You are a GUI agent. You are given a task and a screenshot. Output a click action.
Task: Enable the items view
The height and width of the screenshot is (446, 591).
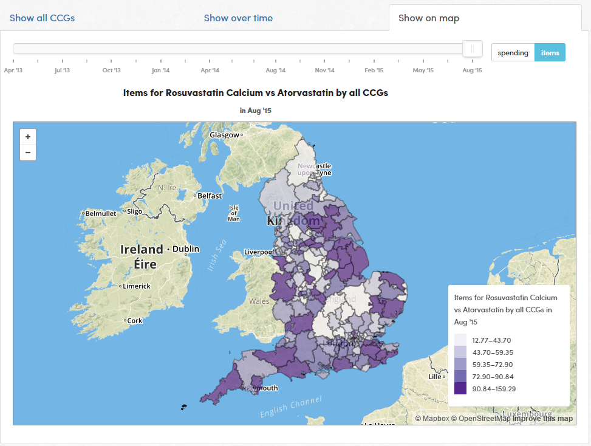point(550,52)
